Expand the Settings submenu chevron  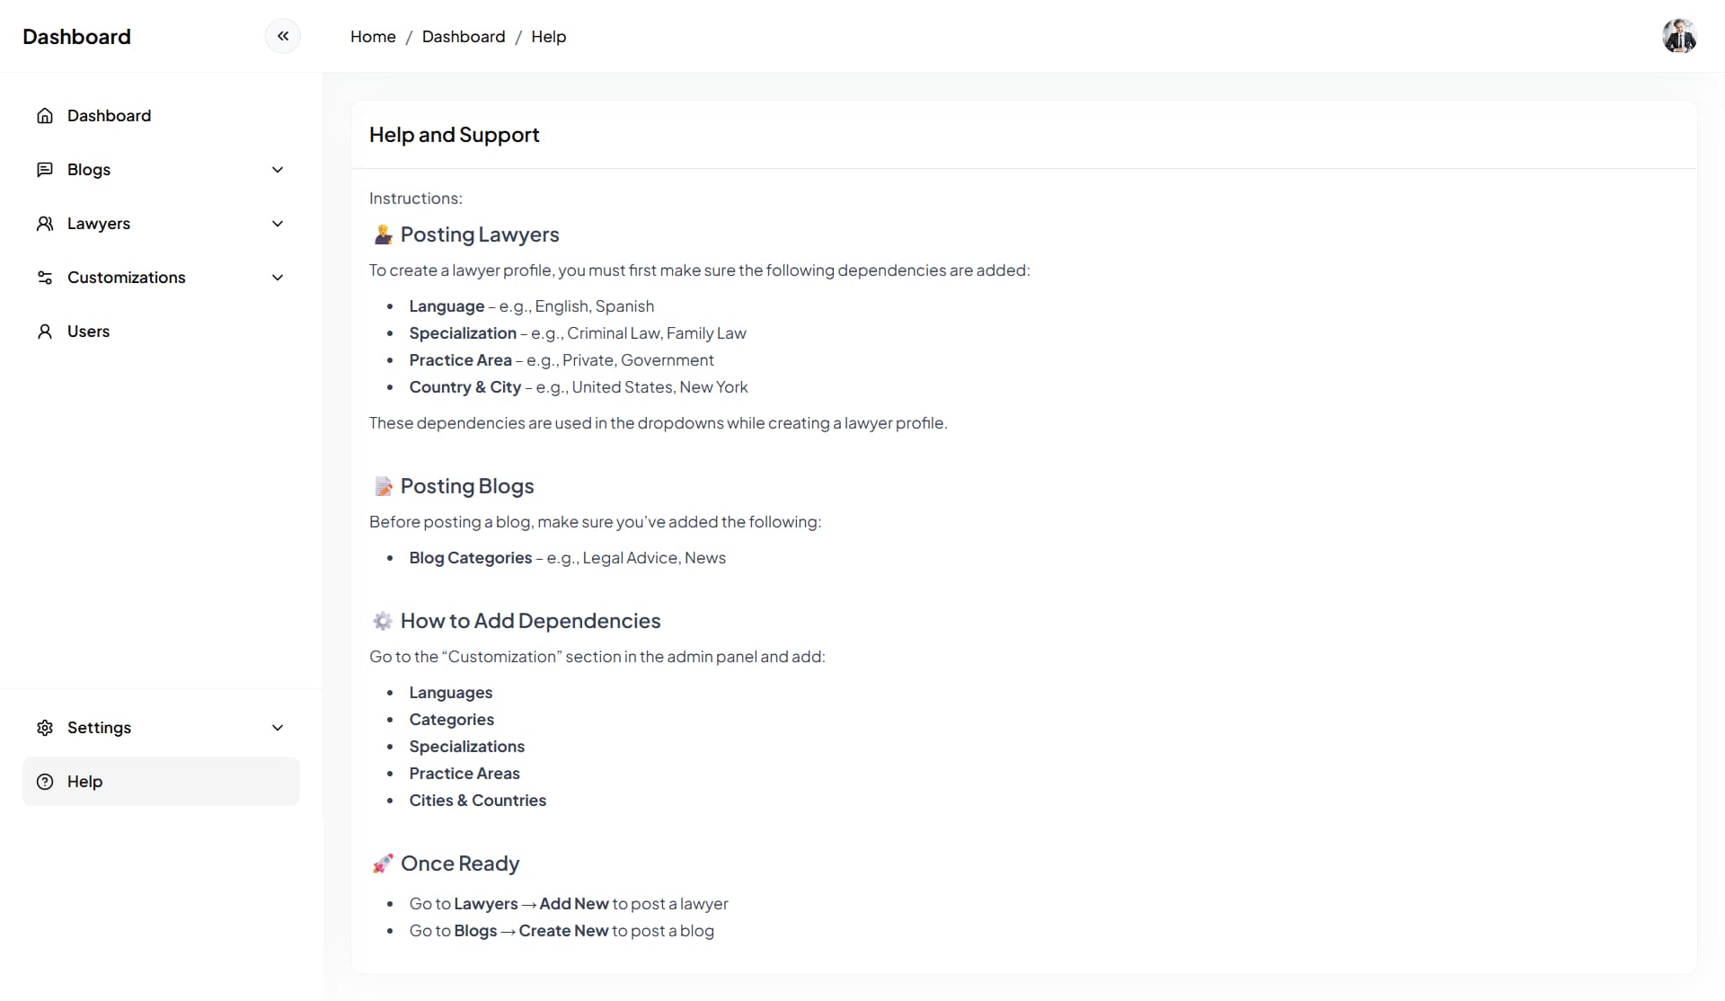tap(278, 728)
